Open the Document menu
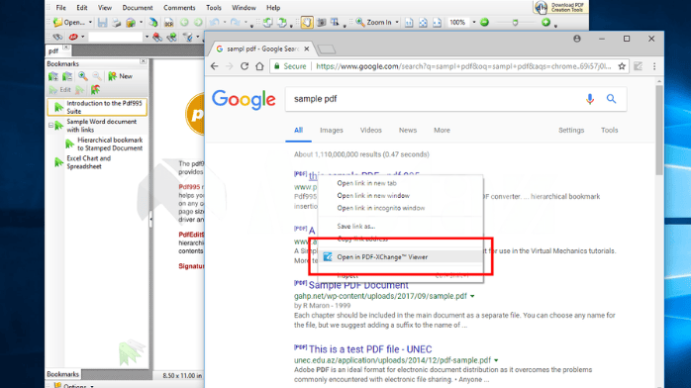This screenshot has width=691, height=388. coord(138,8)
